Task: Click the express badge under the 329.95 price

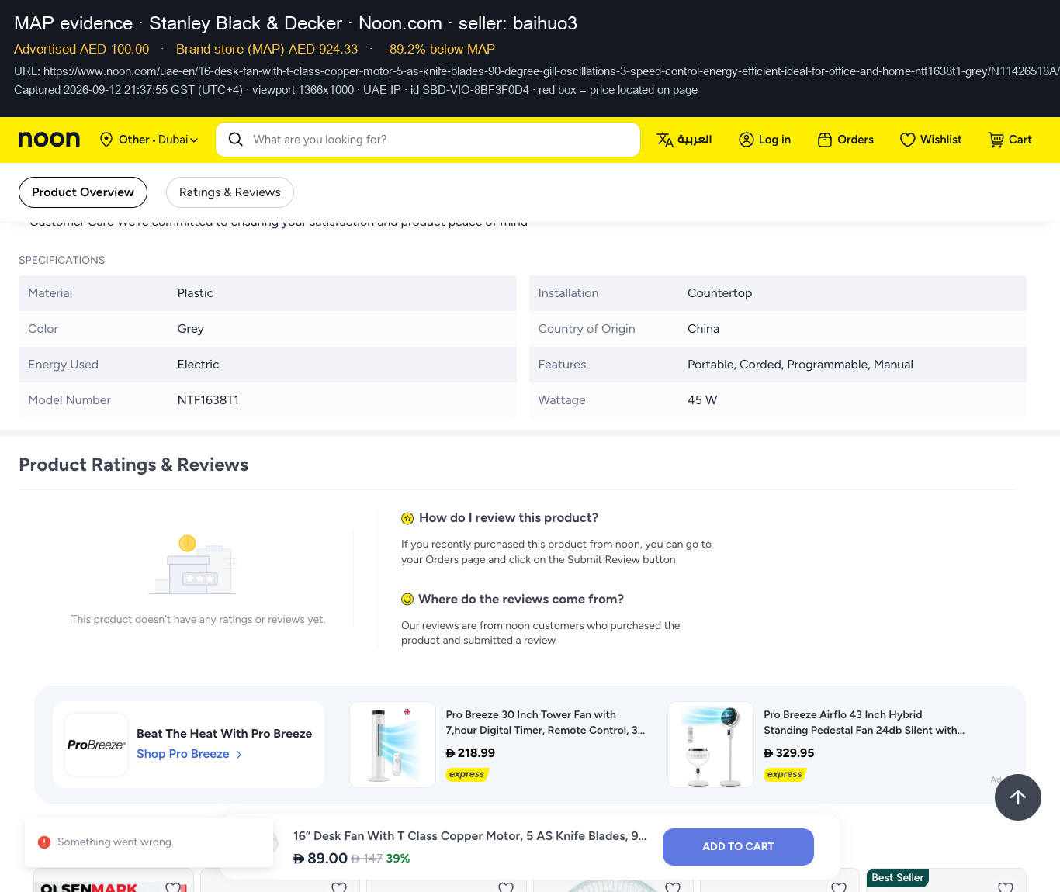Action: tap(785, 774)
